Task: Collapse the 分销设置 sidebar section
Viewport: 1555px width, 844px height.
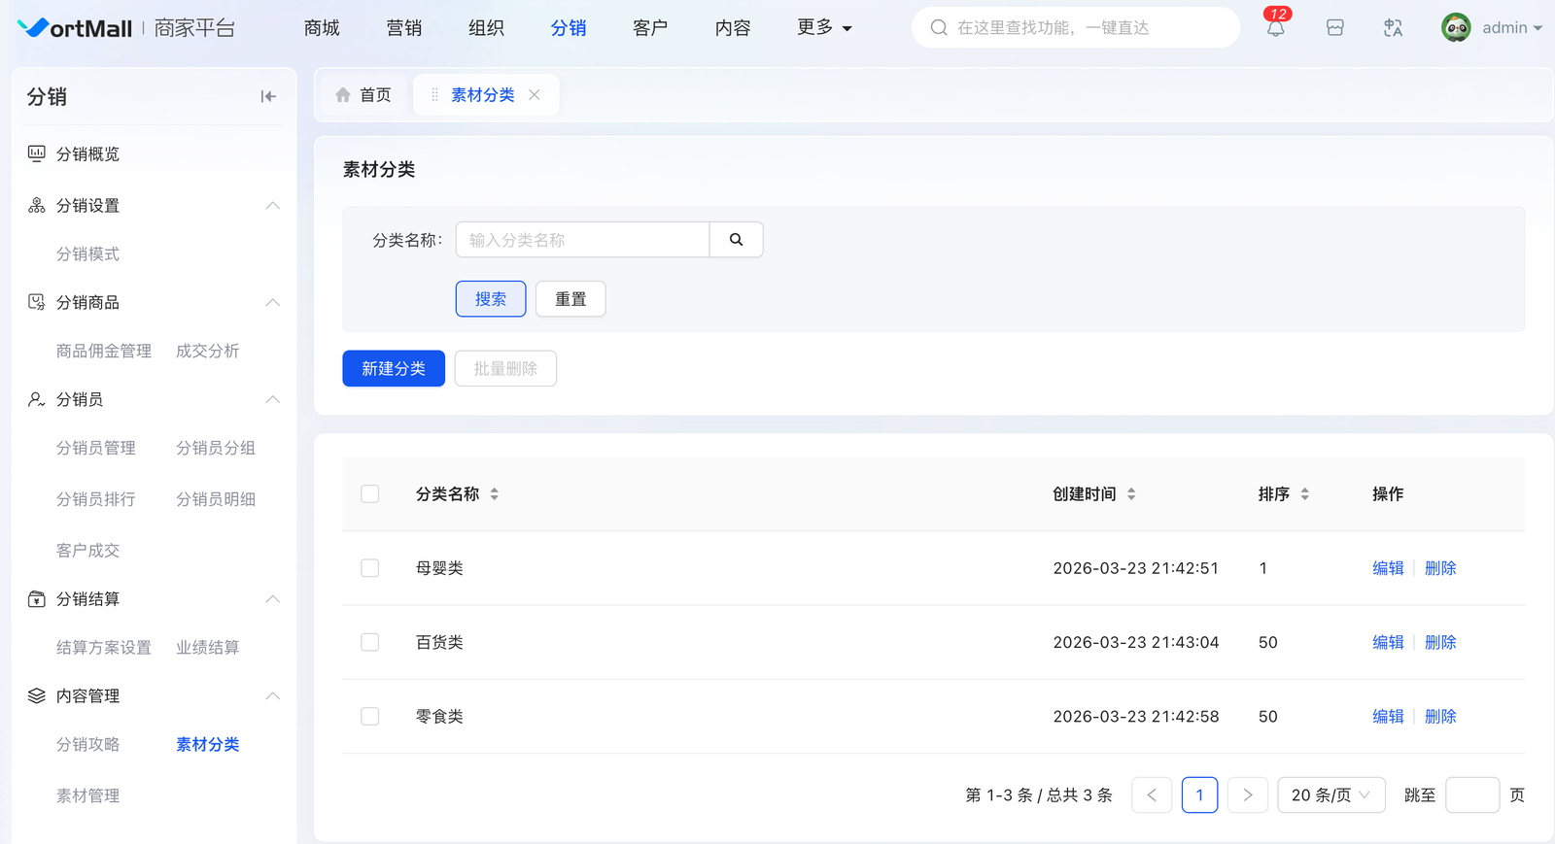Action: [x=273, y=206]
